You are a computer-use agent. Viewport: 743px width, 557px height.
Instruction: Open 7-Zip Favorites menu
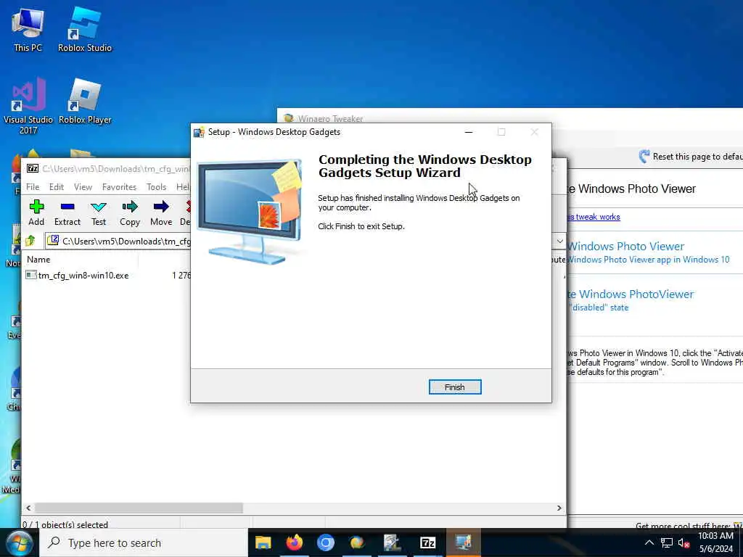pos(120,187)
